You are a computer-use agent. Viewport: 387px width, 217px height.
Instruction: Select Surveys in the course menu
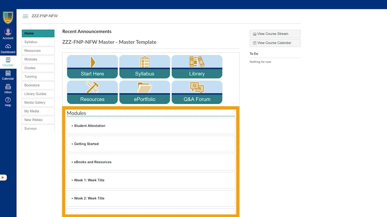[38, 128]
